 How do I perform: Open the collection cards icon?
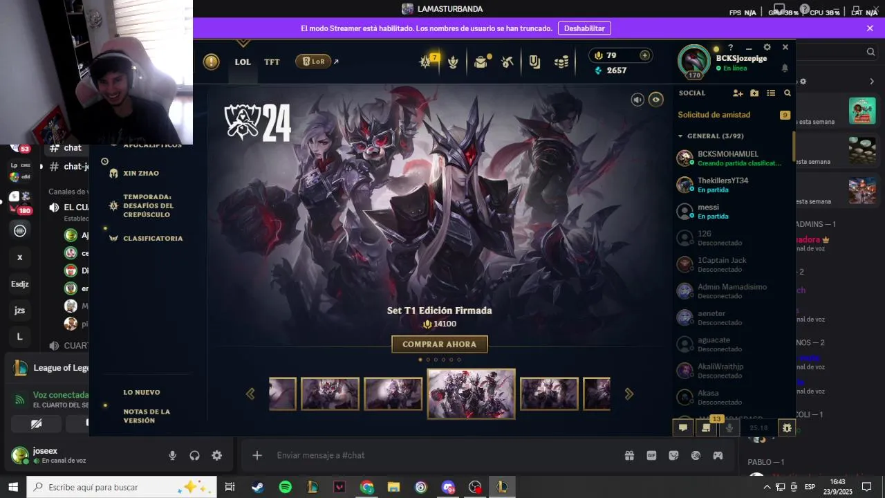pyautogui.click(x=534, y=62)
